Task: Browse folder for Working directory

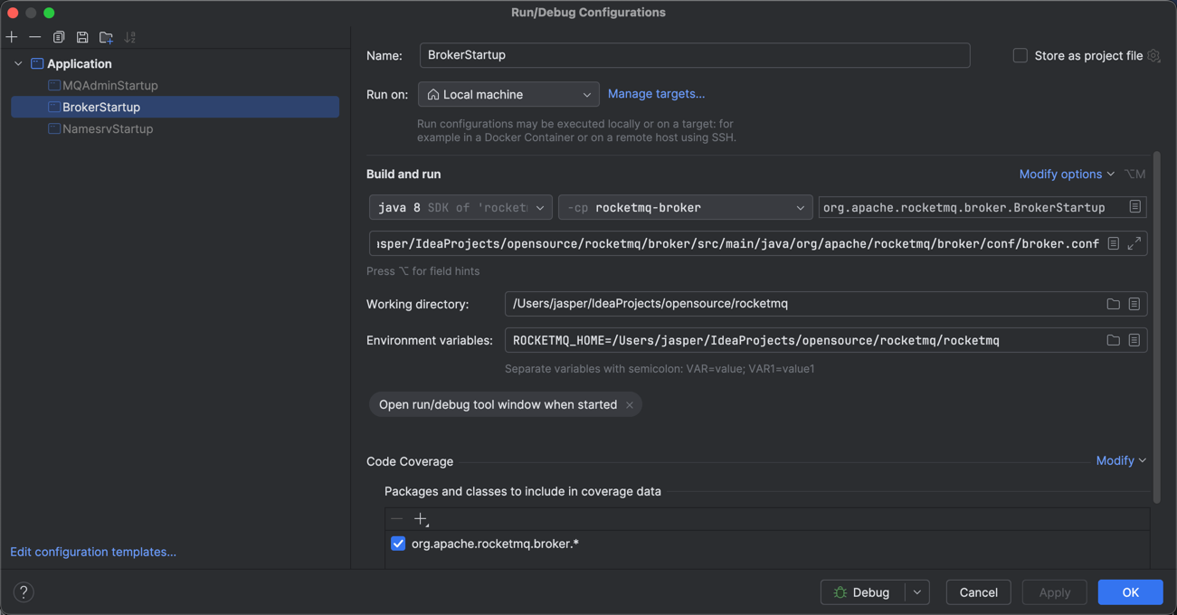Action: [1114, 304]
